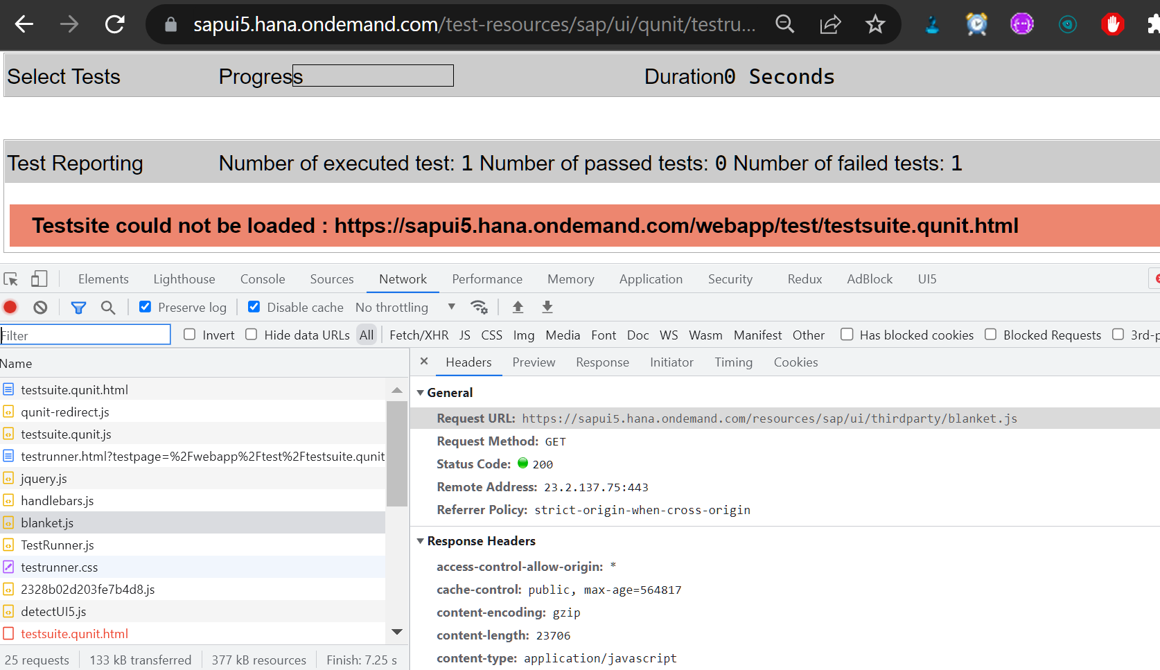Import HAR file with upload arrow
This screenshot has width=1160, height=670.
518,307
